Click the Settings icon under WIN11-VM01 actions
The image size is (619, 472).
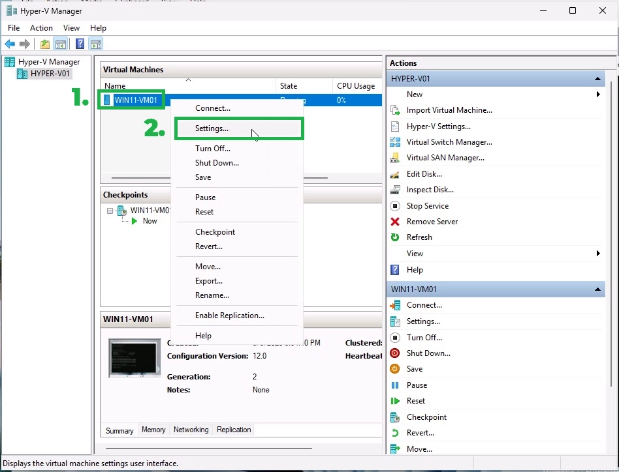pos(395,321)
